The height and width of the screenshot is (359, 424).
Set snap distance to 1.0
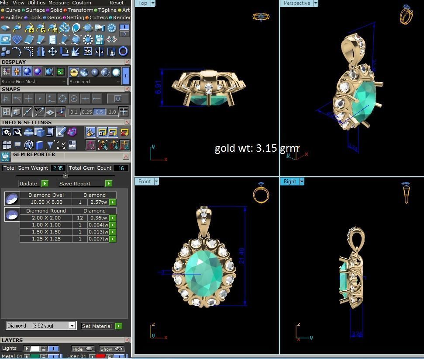(x=112, y=112)
